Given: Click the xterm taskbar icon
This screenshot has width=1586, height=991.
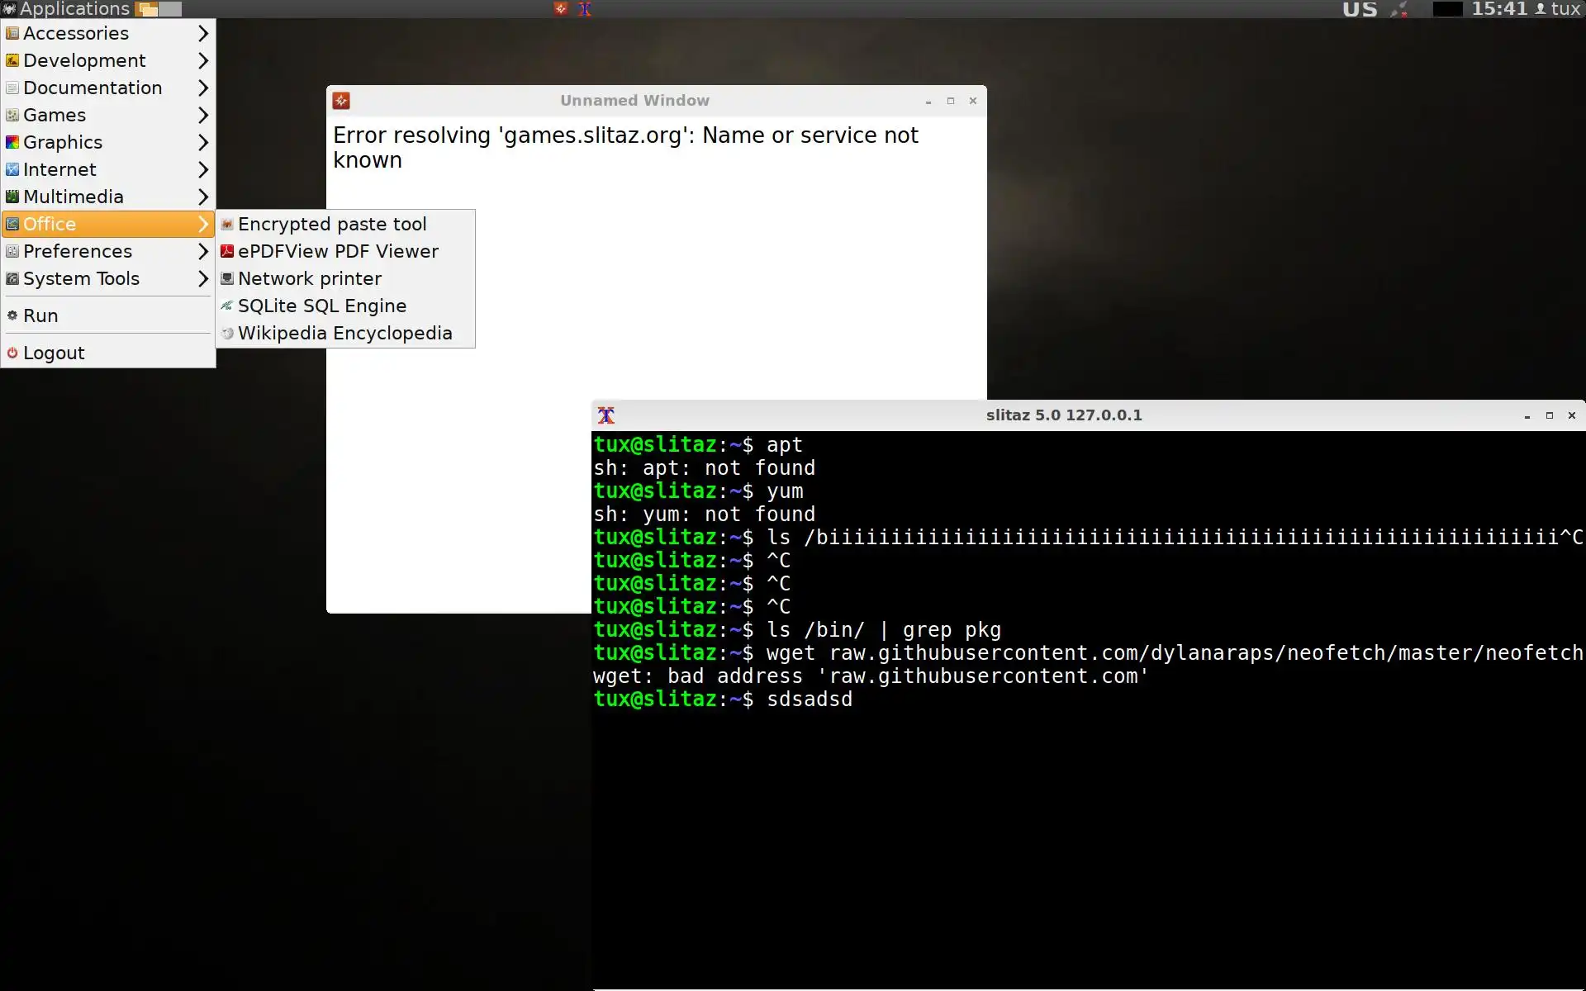Looking at the screenshot, I should pos(585,9).
